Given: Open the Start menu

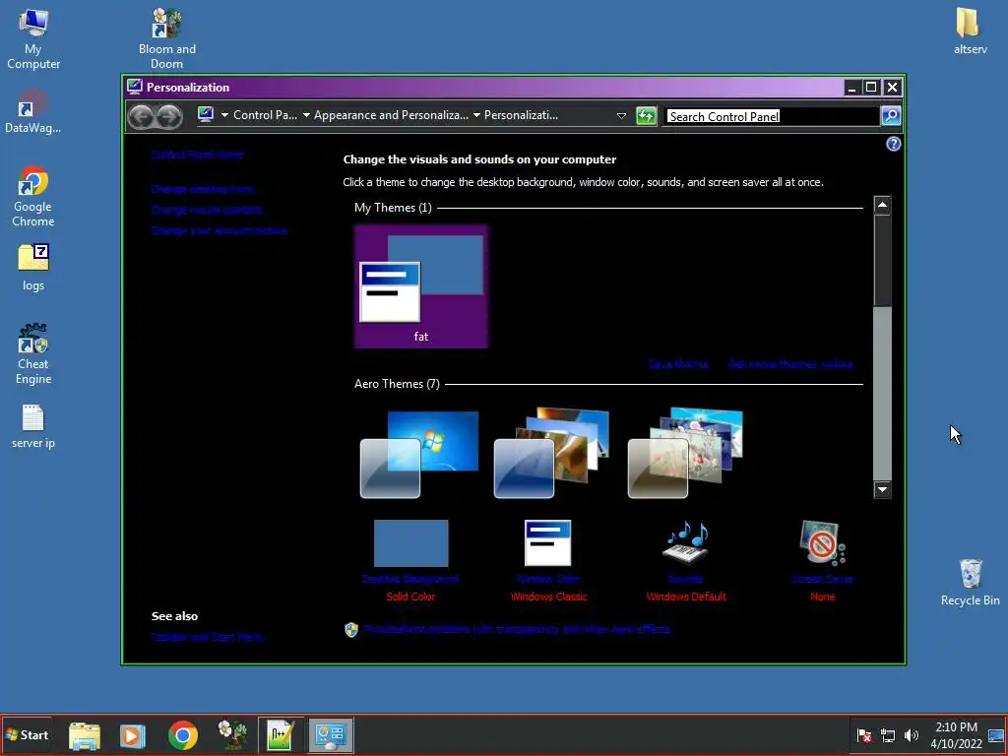Looking at the screenshot, I should pyautogui.click(x=27, y=734).
